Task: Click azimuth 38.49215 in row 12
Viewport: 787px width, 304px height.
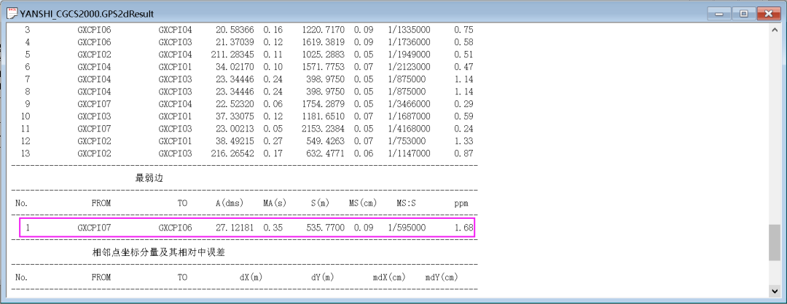Action: 235,141
